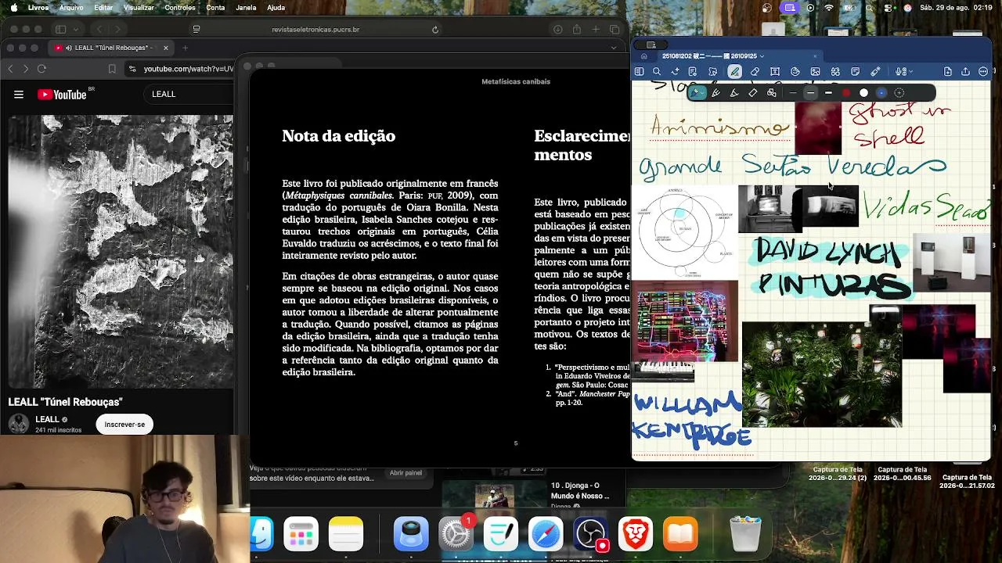
Task: Reload the YouTube page in Brave
Action: 41,69
